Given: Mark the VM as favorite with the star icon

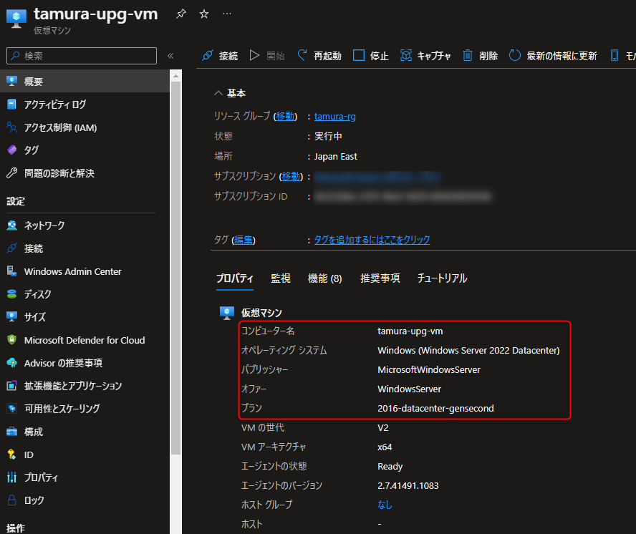Looking at the screenshot, I should pos(204,14).
